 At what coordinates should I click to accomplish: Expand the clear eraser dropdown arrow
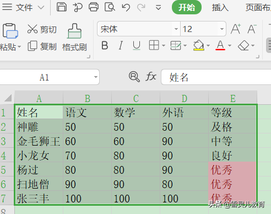point(253,45)
